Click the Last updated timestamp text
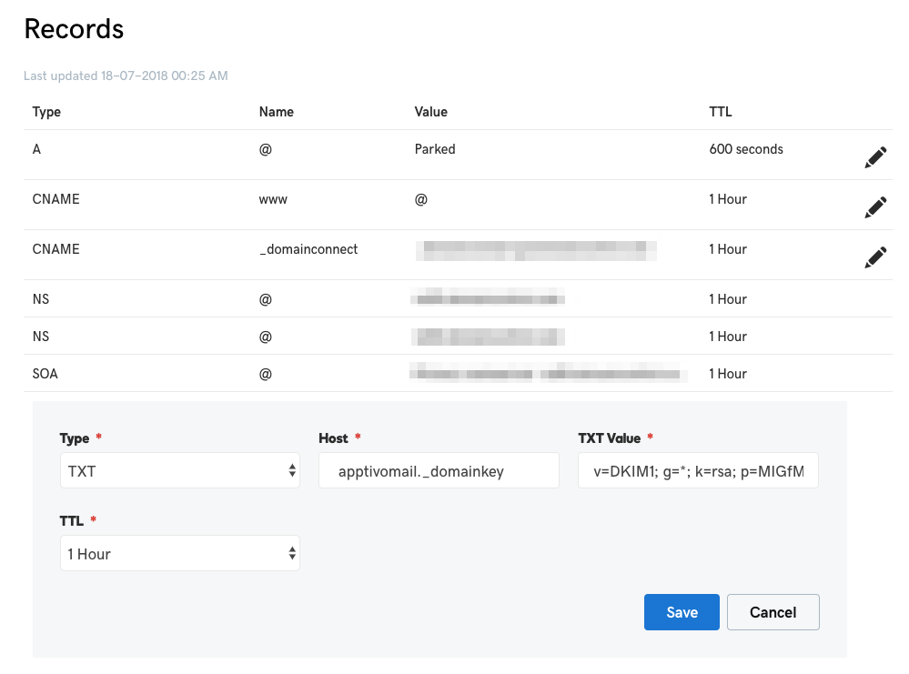909x674 pixels. click(126, 75)
